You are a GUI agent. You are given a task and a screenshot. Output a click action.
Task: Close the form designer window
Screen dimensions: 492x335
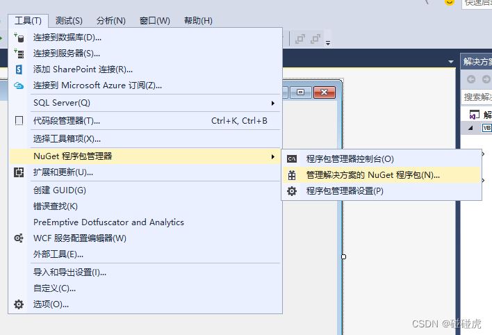(x=324, y=92)
